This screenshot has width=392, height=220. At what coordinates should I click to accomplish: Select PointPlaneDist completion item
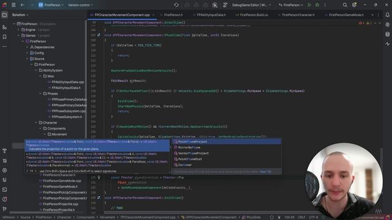tap(226, 159)
